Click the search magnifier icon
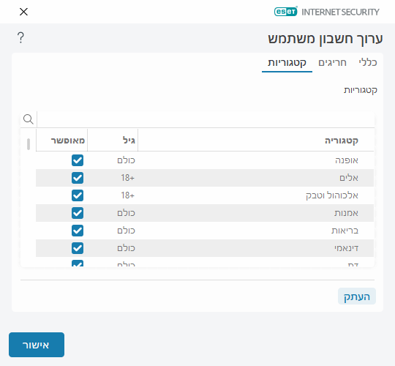This screenshot has height=366, width=395. click(x=29, y=119)
